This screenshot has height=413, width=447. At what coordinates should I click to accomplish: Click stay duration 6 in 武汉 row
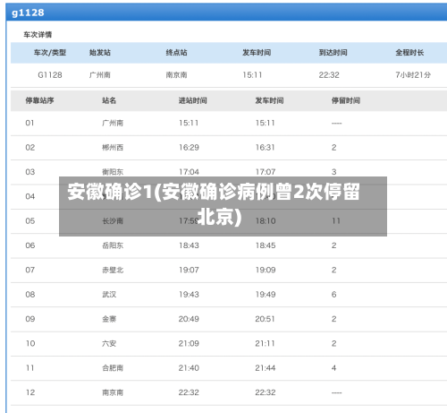click(333, 294)
